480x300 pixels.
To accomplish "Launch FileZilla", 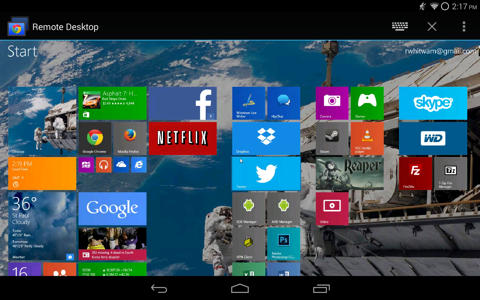I will coord(415,173).
